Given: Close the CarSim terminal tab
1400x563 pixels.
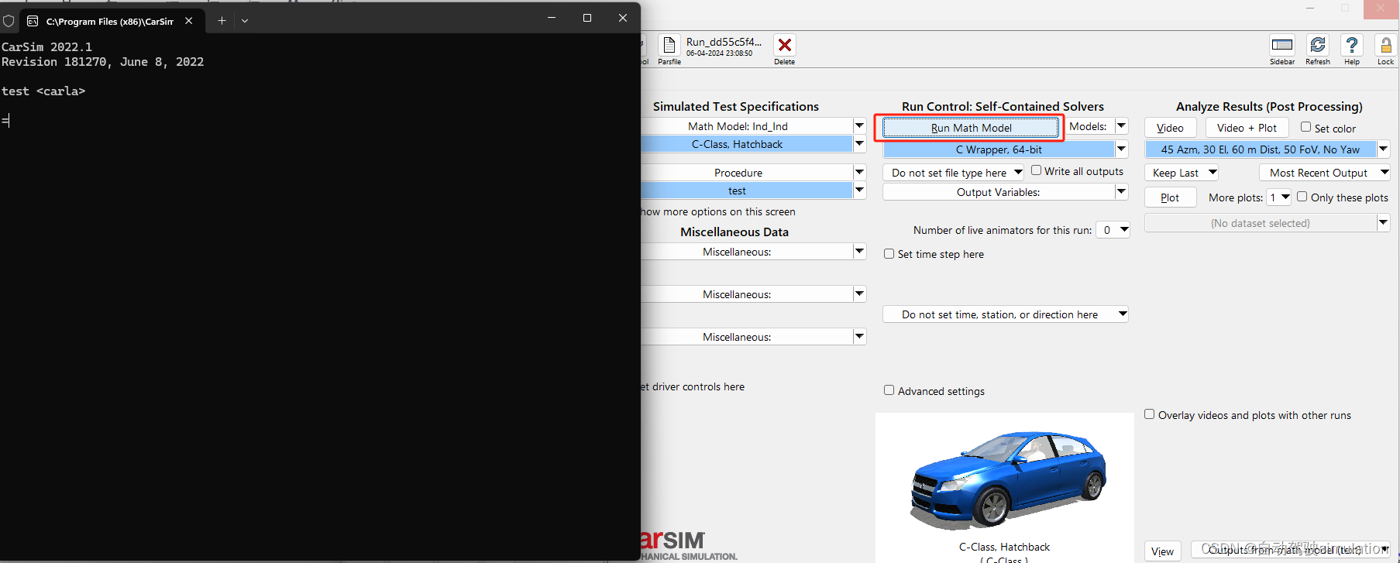Looking at the screenshot, I should (x=189, y=21).
